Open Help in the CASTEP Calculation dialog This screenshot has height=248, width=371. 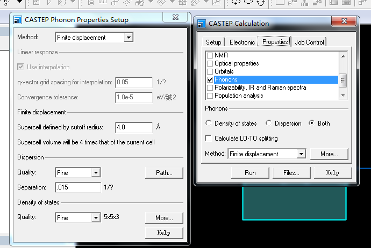tap(333, 173)
